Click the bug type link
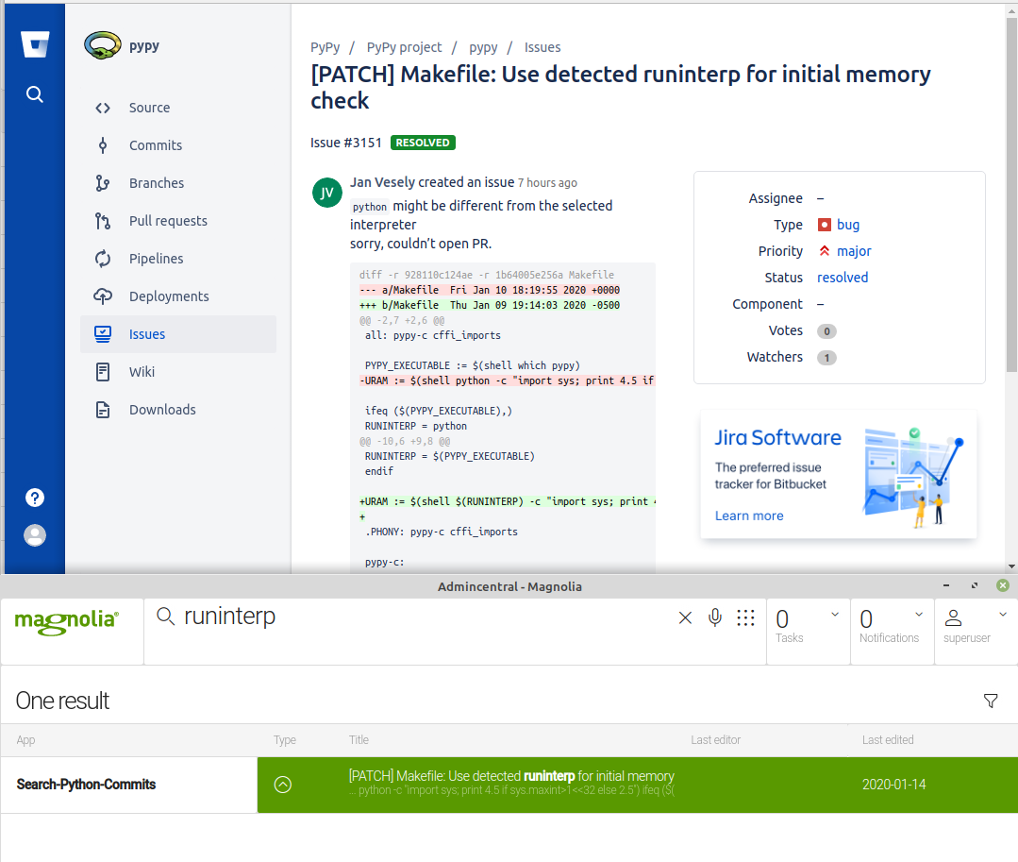This screenshot has width=1018, height=862. (848, 225)
